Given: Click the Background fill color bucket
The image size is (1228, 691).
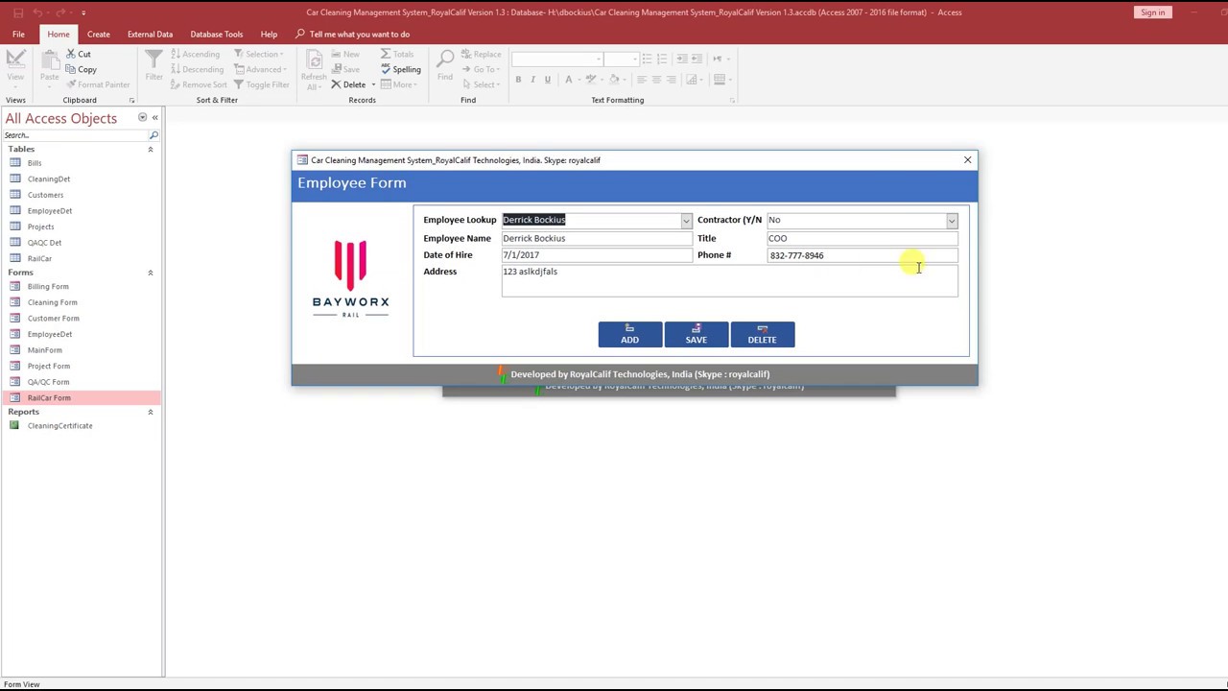Looking at the screenshot, I should pos(615,80).
